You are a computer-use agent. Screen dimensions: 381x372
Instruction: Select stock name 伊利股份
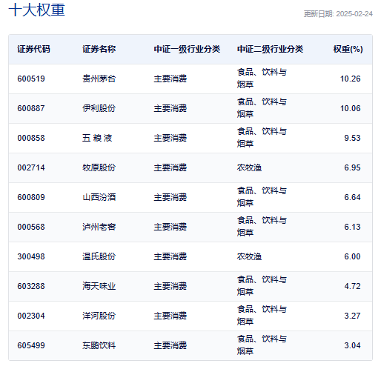pos(99,108)
